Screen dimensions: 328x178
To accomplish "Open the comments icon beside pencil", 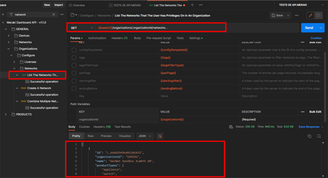I will [318, 15].
